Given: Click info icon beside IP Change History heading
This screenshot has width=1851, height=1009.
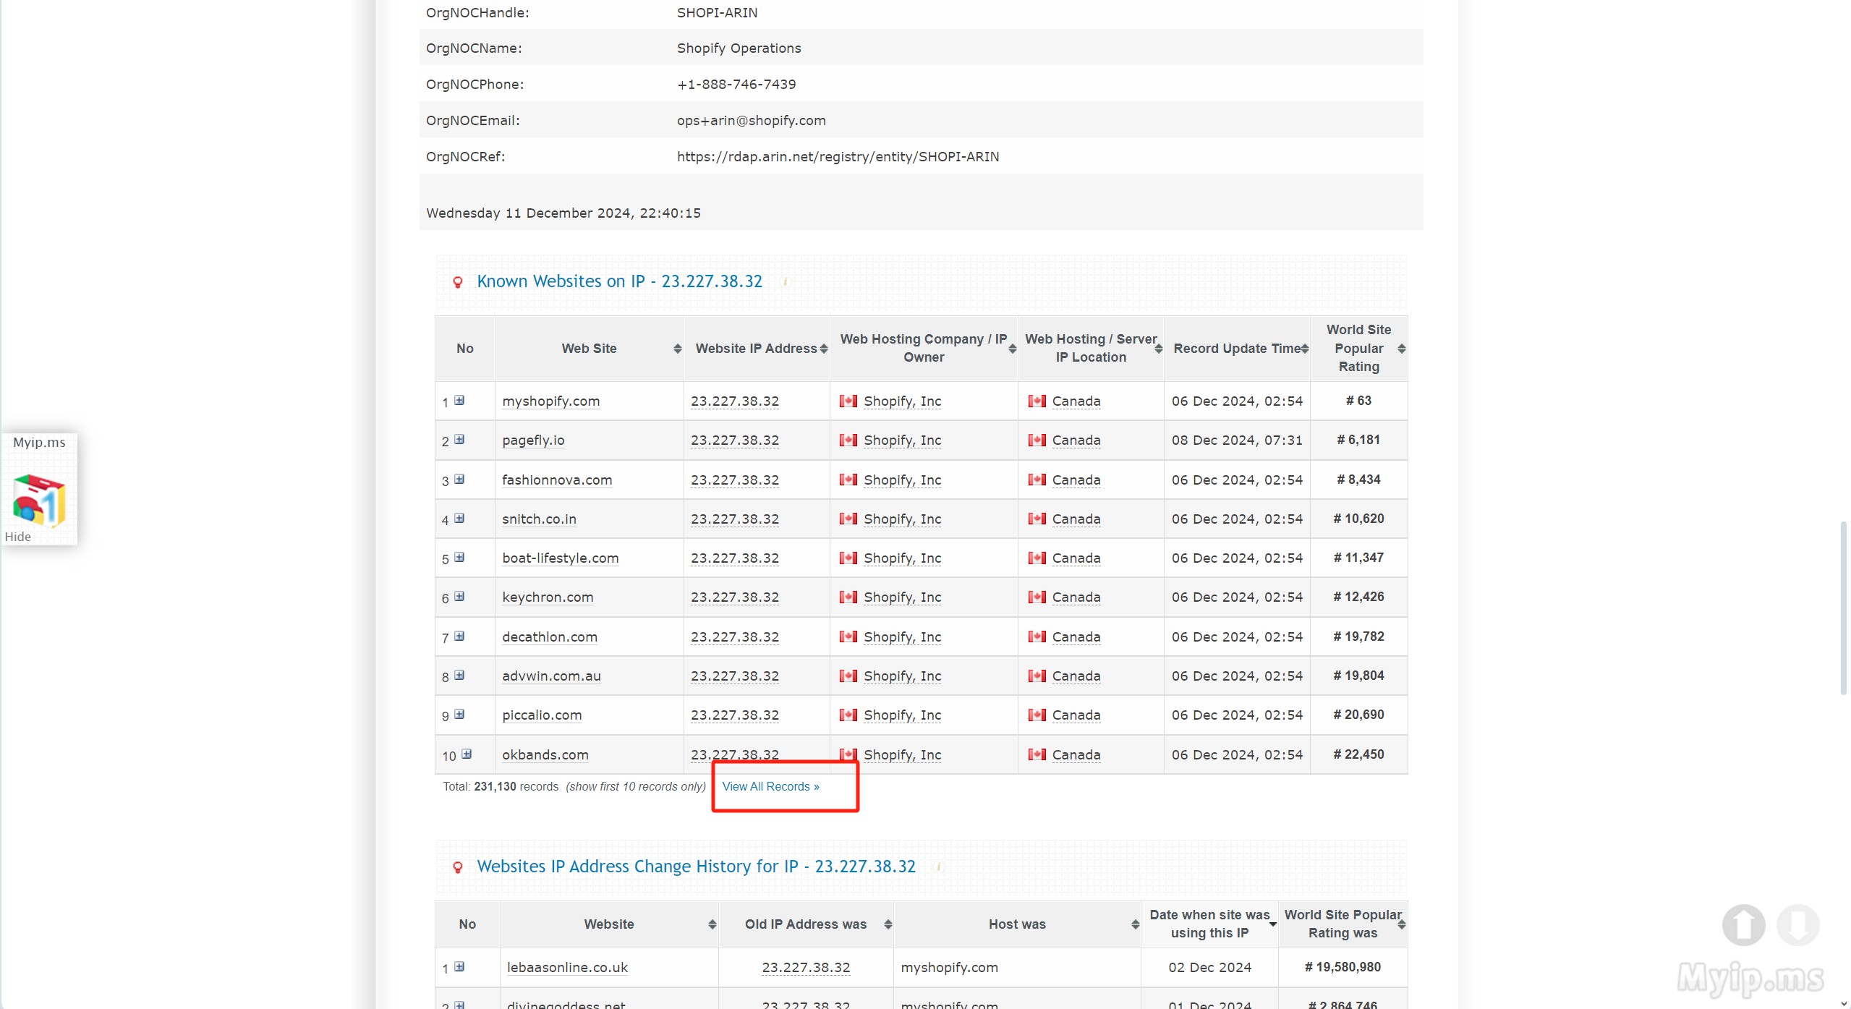Looking at the screenshot, I should [x=939, y=867].
